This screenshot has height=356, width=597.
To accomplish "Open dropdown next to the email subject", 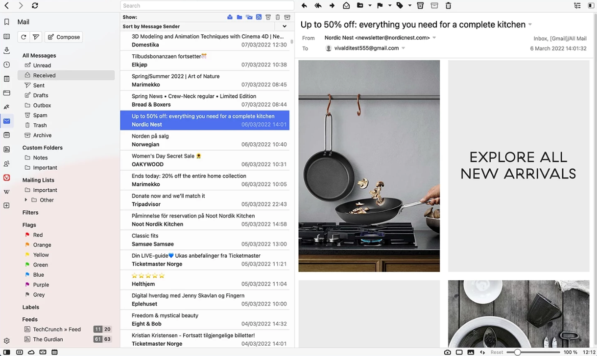I will (x=530, y=24).
